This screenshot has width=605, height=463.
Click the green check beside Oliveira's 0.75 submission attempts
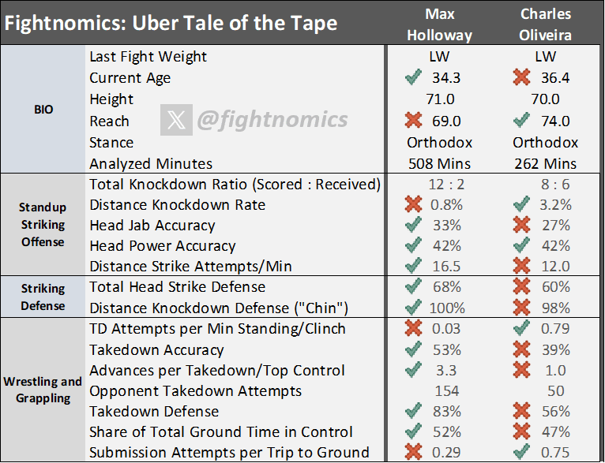[518, 453]
